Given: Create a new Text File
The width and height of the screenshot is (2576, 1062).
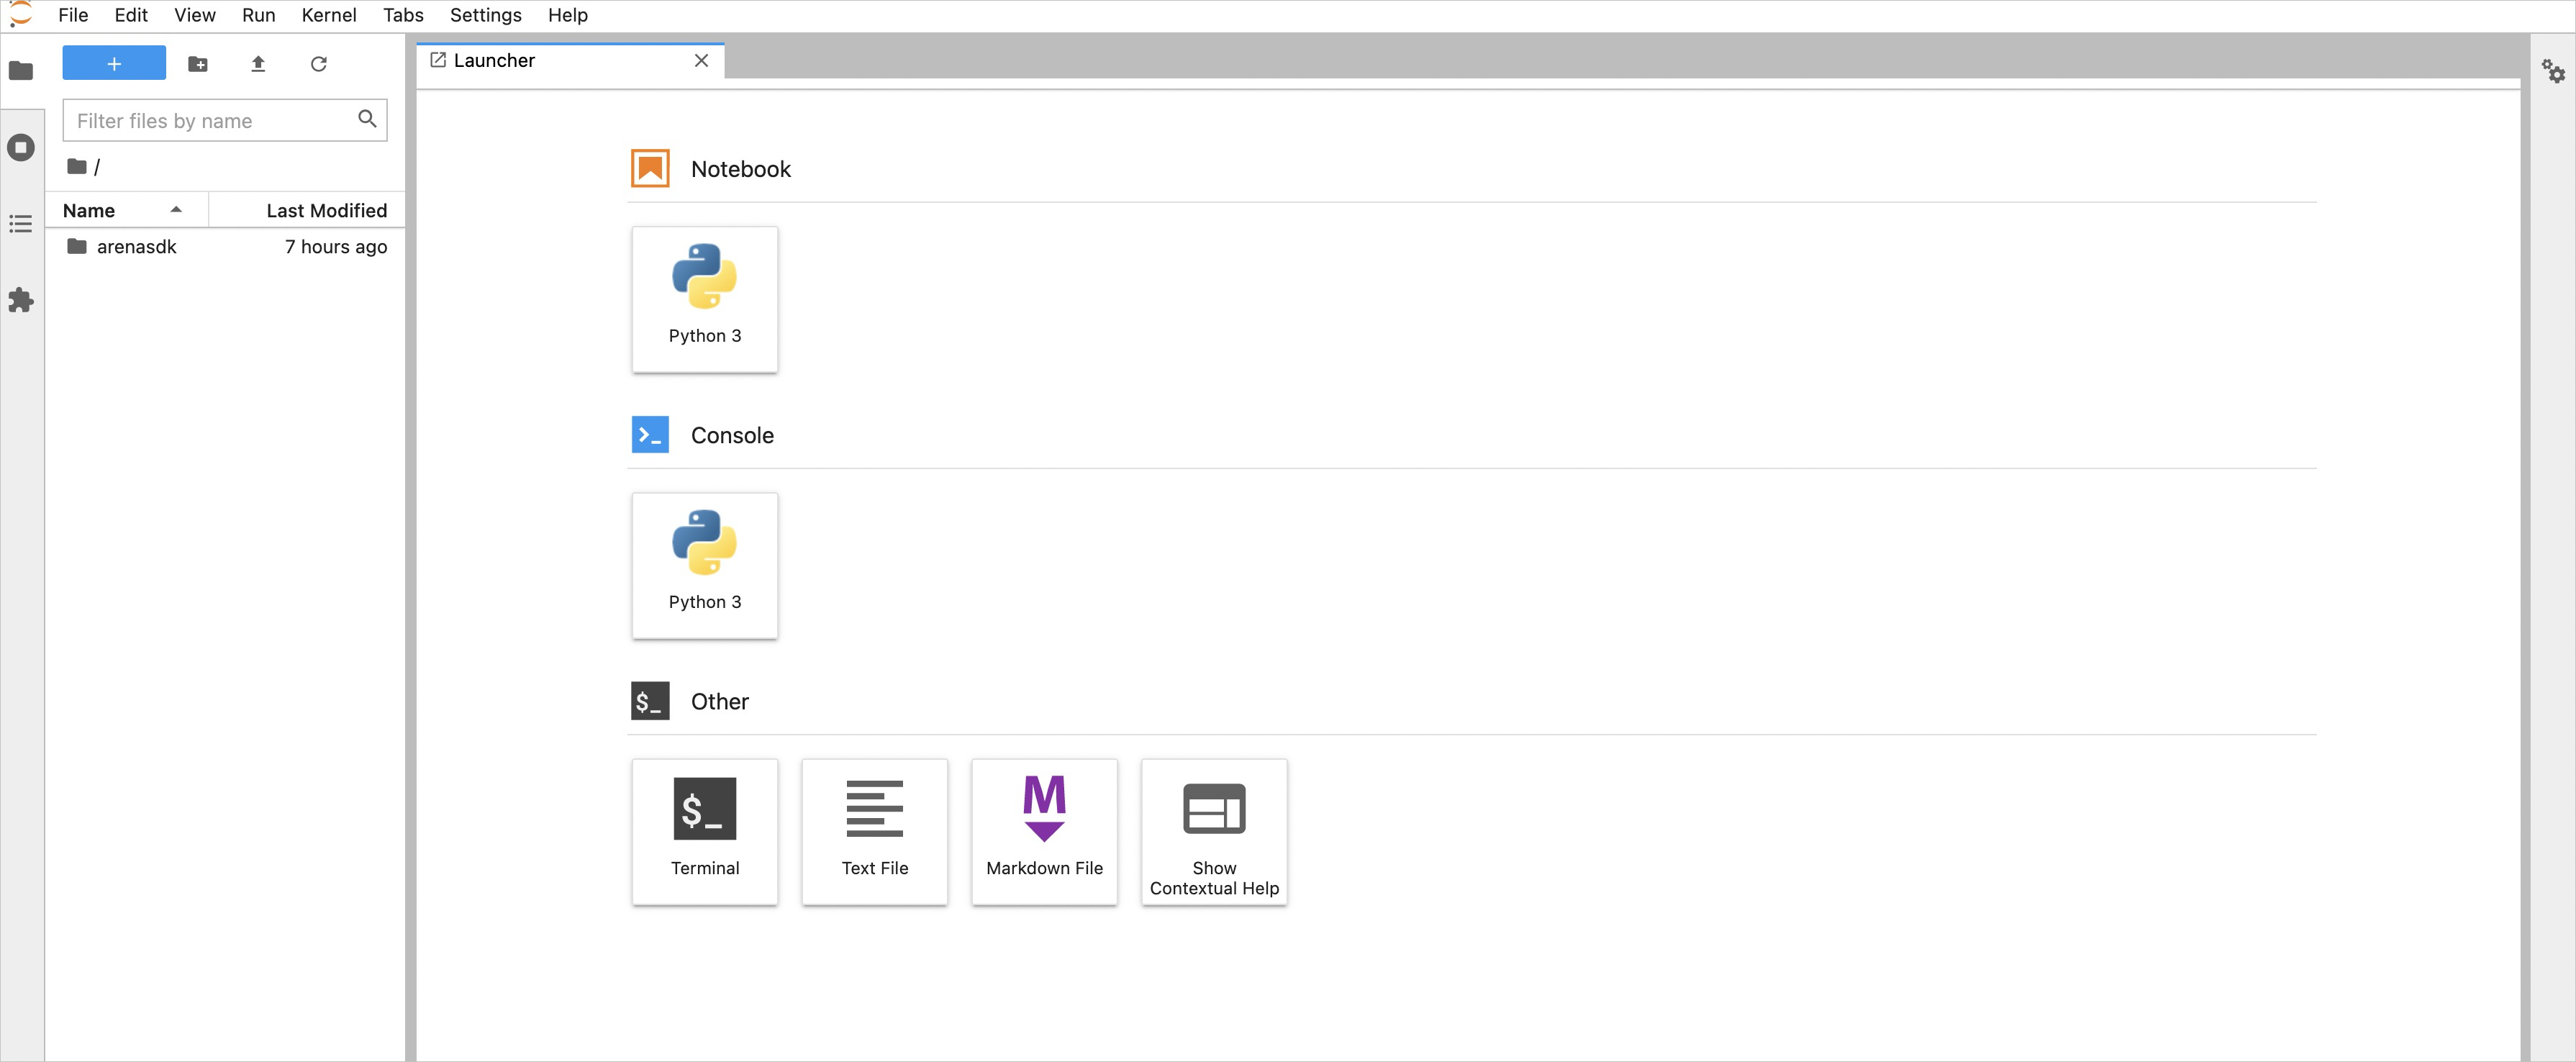Looking at the screenshot, I should pos(874,831).
